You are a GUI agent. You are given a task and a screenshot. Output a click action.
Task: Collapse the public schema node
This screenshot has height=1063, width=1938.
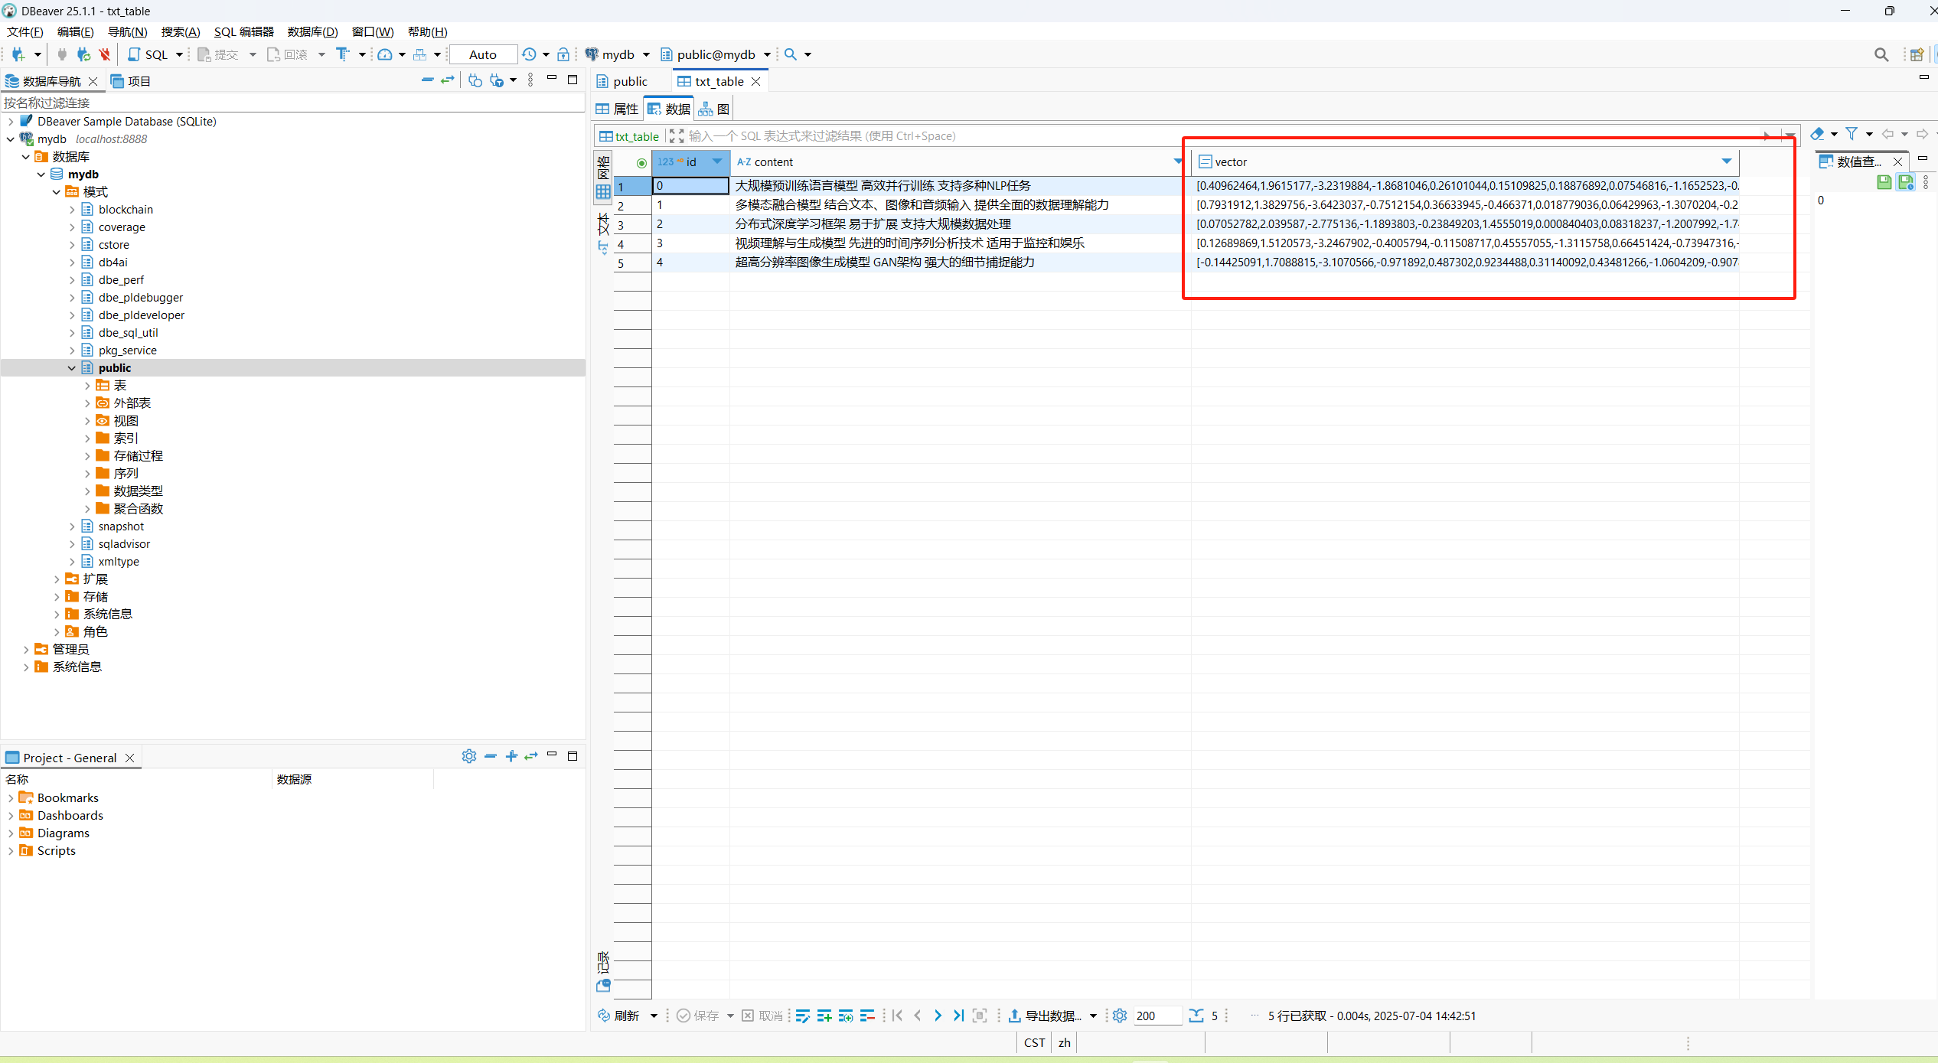pyautogui.click(x=72, y=368)
